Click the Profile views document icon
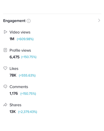 (5, 50)
